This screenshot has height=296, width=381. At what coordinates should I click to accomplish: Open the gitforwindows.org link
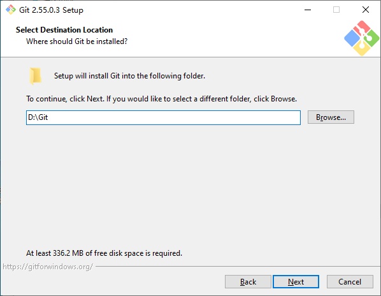(x=48, y=267)
